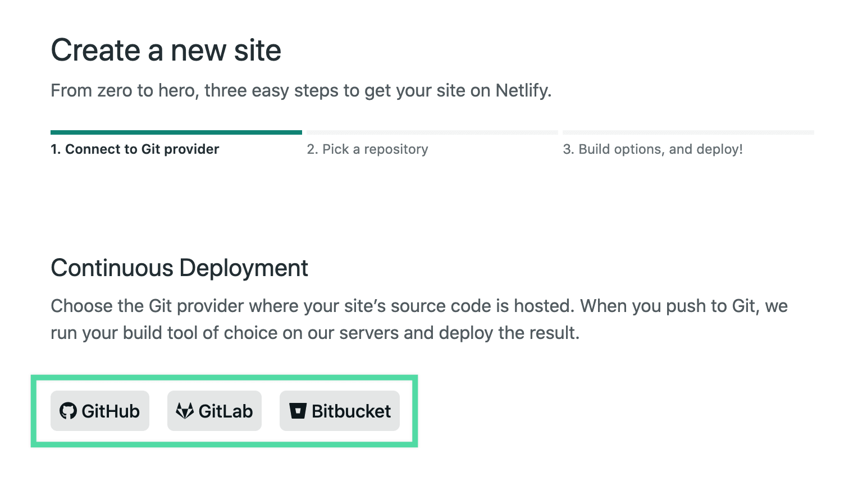Pick the Bitbucket text label on button
This screenshot has width=858, height=477.
352,411
